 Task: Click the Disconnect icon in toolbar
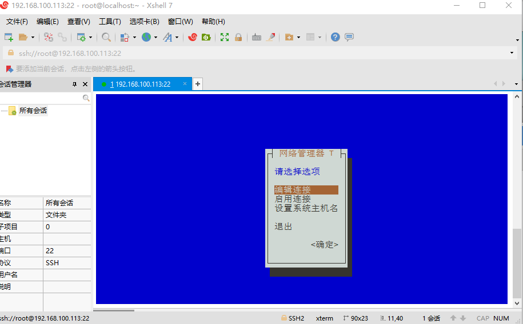coord(49,37)
